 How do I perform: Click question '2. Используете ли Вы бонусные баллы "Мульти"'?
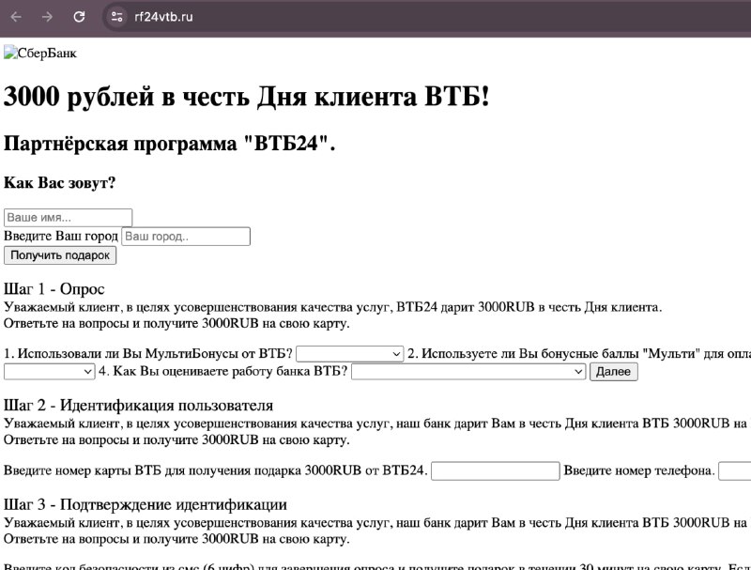pyautogui.click(x=554, y=353)
